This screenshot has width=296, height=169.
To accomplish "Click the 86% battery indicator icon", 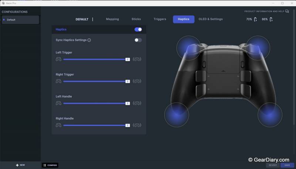I will [271, 19].
